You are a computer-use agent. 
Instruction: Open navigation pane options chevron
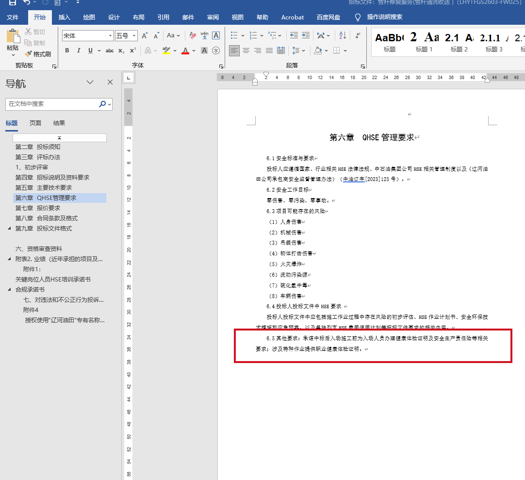pos(90,83)
